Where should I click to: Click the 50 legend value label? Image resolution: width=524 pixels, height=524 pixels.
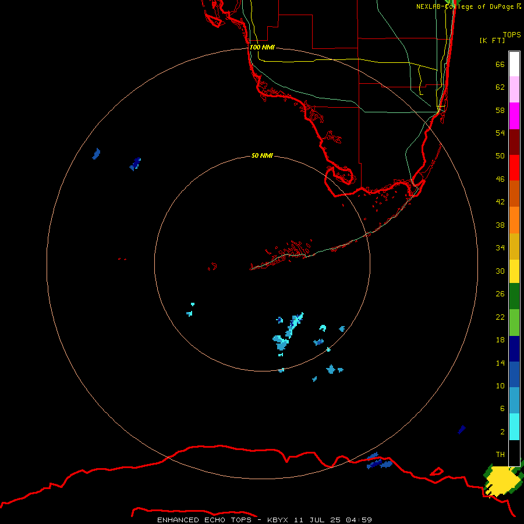500,155
